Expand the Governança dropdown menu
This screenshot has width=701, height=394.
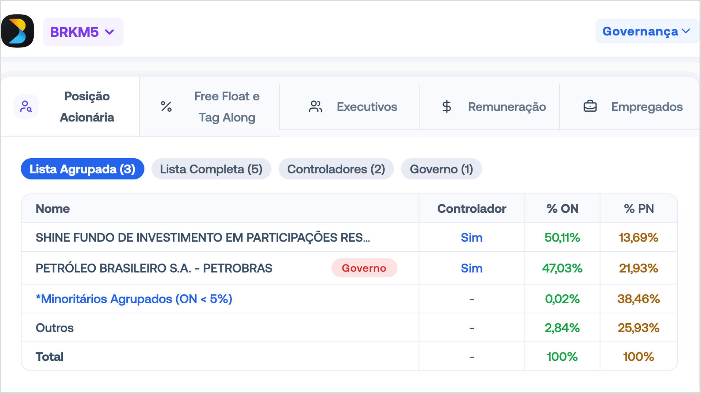tap(647, 31)
